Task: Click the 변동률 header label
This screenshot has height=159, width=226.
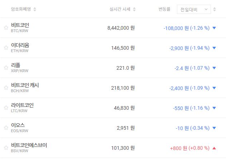Action: click(x=165, y=9)
